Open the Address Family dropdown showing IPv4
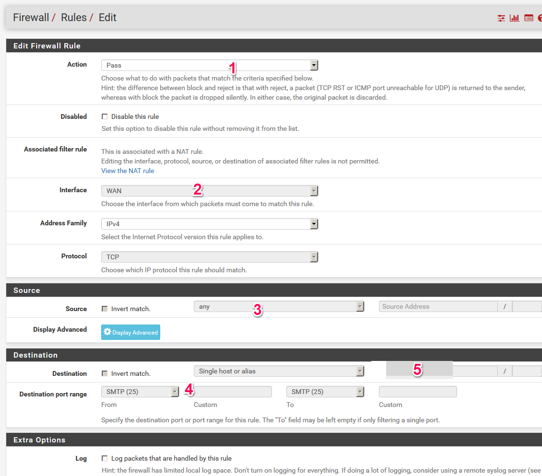The image size is (542, 476). (210, 224)
